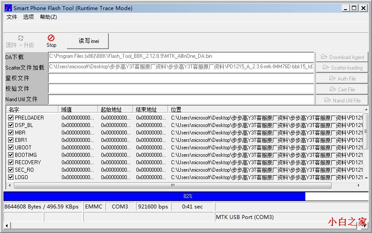372x233 pixels.
Task: Click the 82% download progress bar
Action: pyautogui.click(x=186, y=196)
